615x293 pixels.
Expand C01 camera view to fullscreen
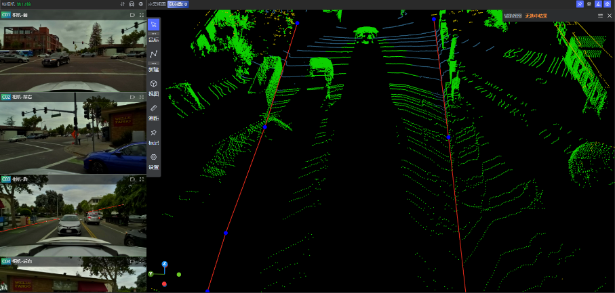(141, 15)
